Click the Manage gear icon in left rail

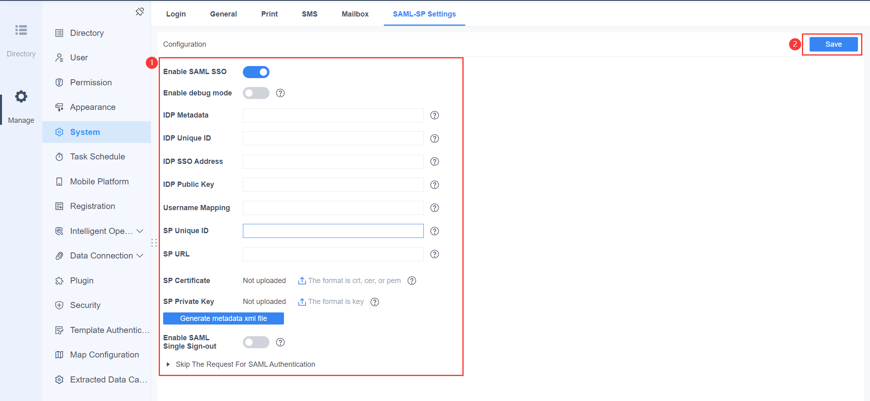coord(21,96)
